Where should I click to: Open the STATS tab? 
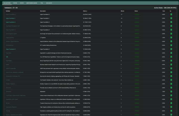[22, 3]
